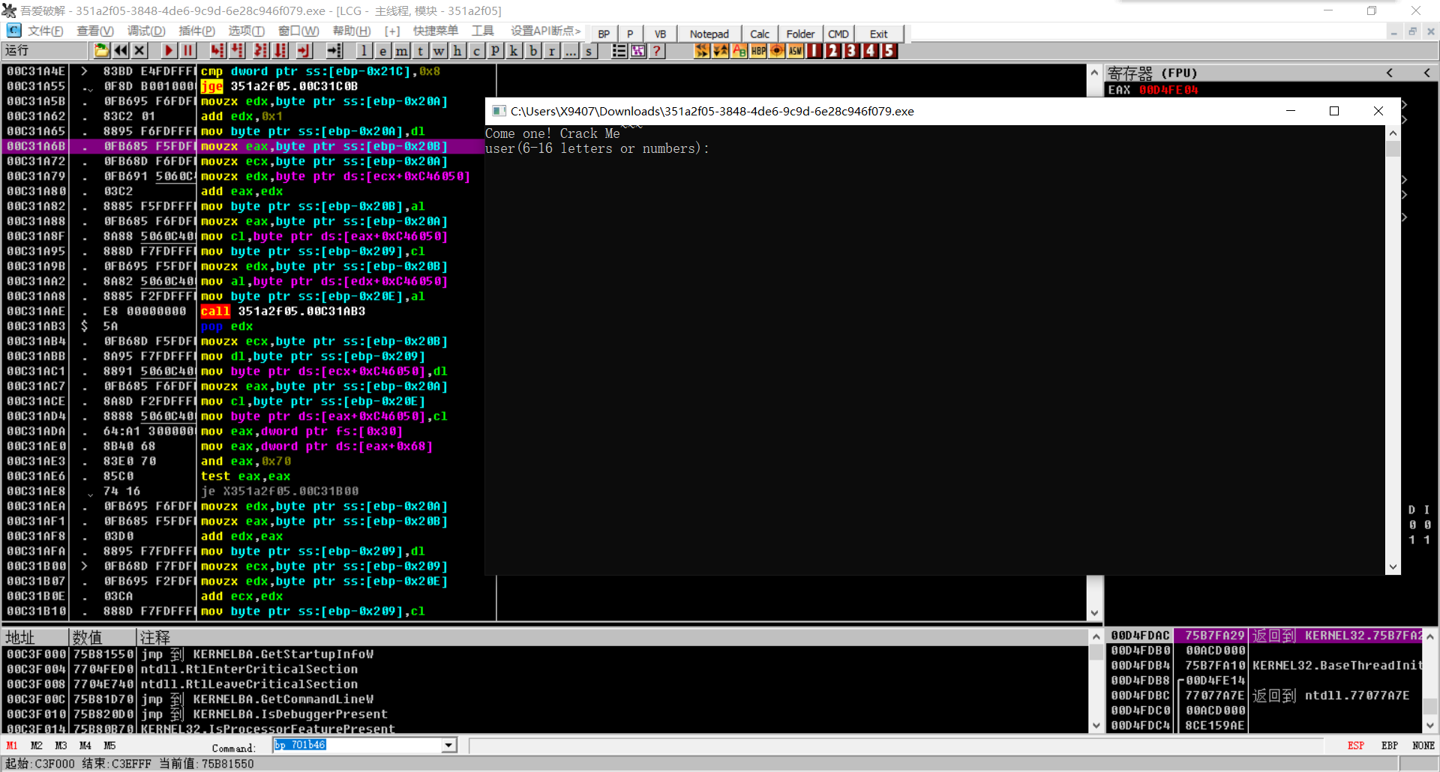Open the Log window
The width and height of the screenshot is (1440, 772).
364,50
